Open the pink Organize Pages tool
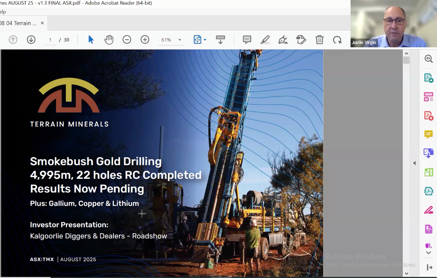This screenshot has width=437, height=278. point(429,97)
